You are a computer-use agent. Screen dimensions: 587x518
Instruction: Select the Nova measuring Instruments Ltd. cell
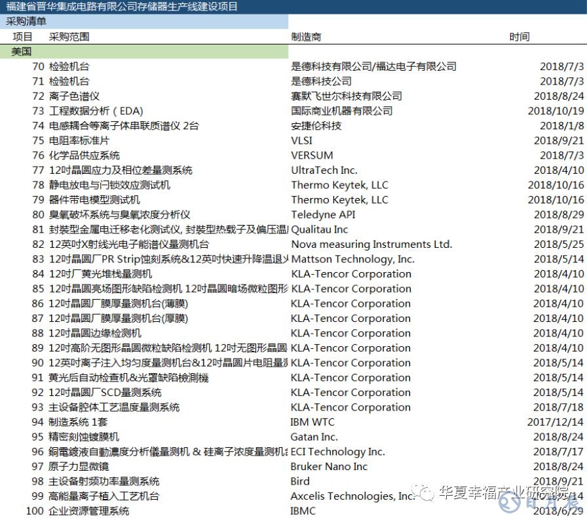point(371,244)
